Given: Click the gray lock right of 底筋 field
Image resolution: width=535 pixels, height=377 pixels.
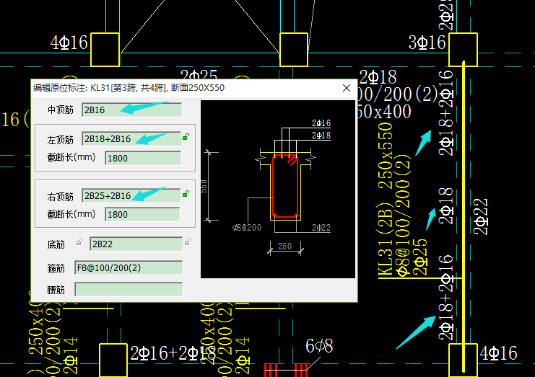Looking at the screenshot, I should pos(187,242).
